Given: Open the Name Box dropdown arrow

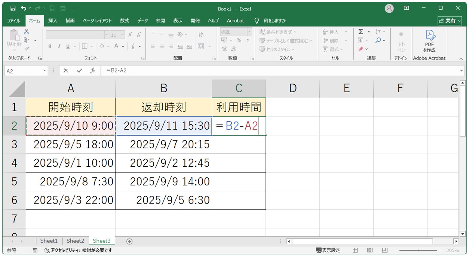Looking at the screenshot, I should (x=45, y=70).
